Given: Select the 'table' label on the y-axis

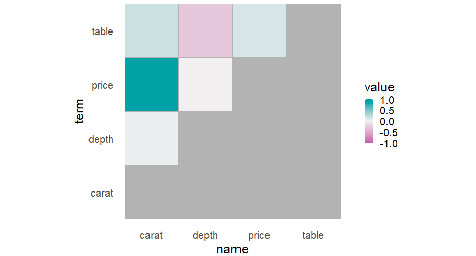Looking at the screenshot, I should (102, 31).
